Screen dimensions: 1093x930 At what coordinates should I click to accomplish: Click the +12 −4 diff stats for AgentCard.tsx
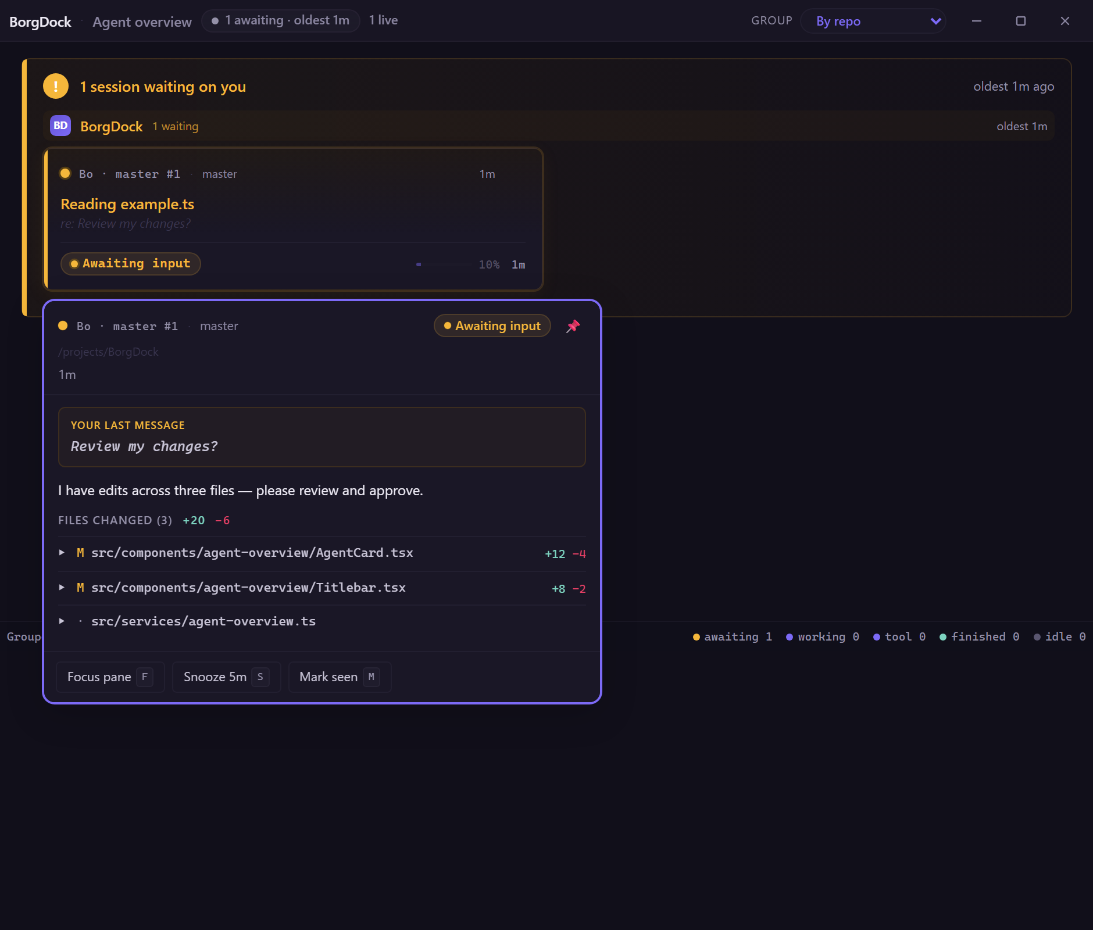[565, 554]
